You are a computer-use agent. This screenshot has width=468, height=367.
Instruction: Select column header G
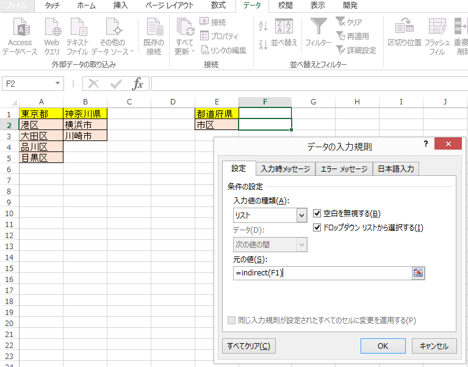[x=313, y=102]
